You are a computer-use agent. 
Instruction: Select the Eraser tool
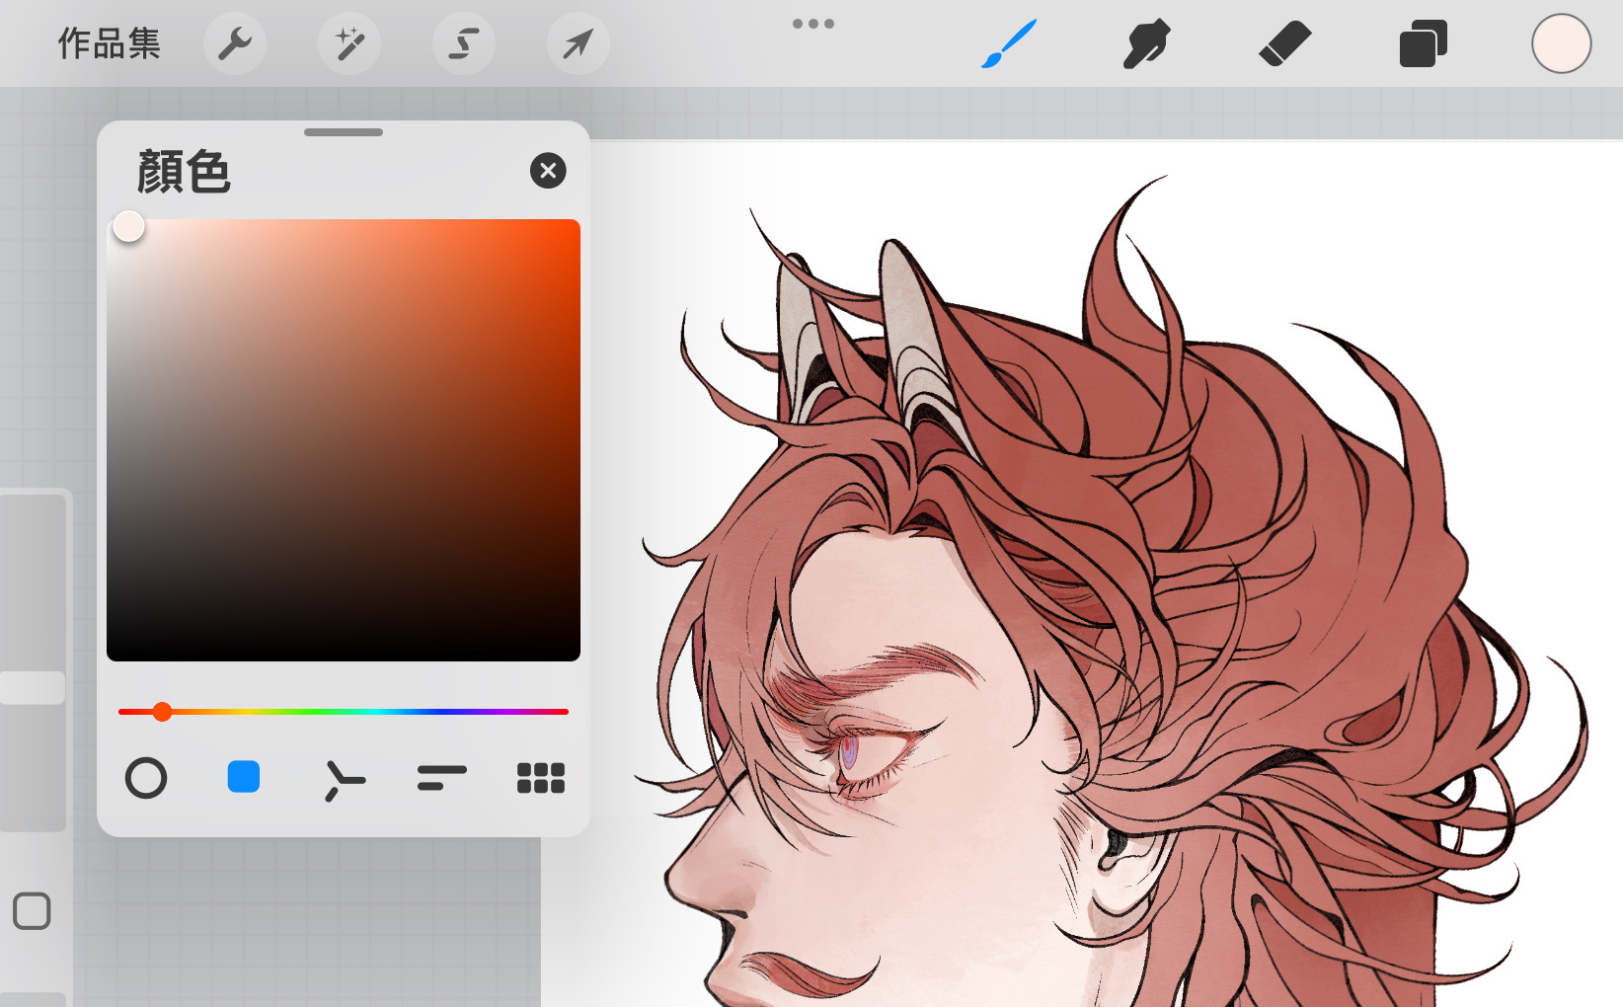1285,43
